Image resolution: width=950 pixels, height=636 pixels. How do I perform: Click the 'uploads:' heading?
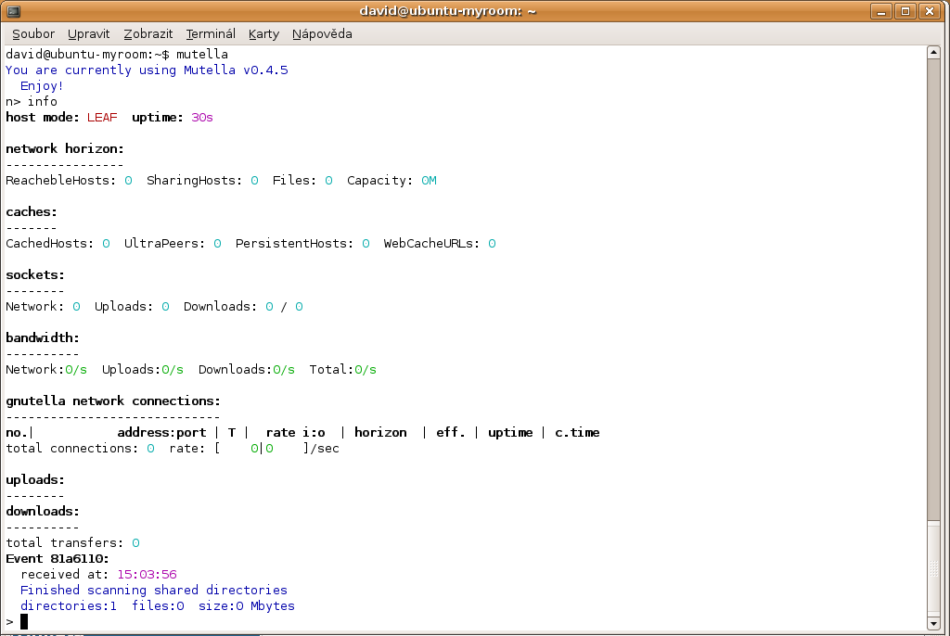pyautogui.click(x=35, y=479)
